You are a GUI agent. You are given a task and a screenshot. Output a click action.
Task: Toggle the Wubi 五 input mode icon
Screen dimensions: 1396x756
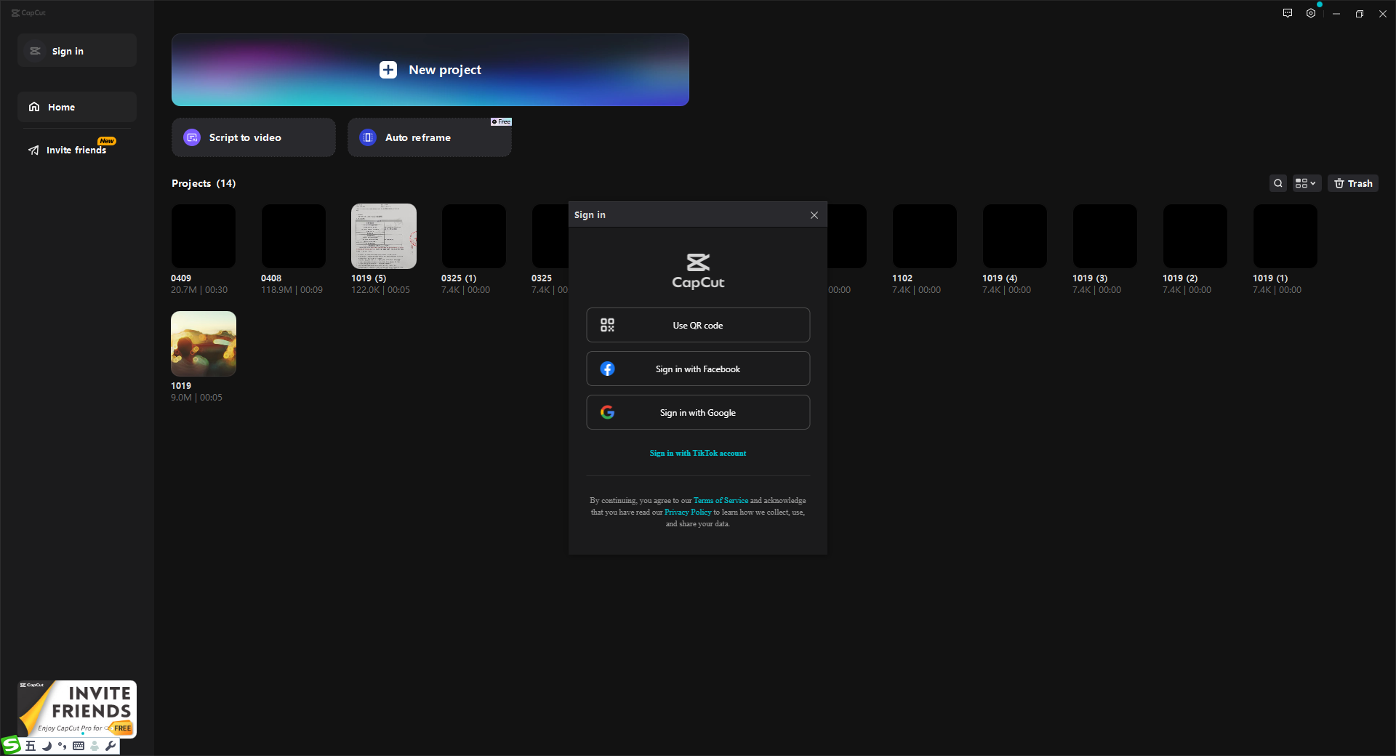pyautogui.click(x=31, y=746)
